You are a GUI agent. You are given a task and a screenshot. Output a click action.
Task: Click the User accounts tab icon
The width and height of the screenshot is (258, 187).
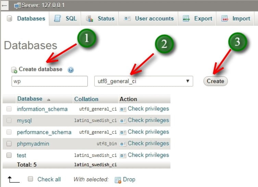pyautogui.click(x=127, y=19)
